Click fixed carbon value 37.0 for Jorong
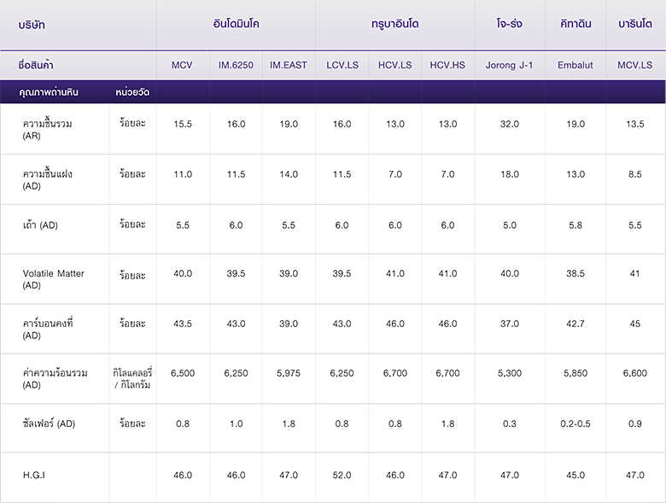 (x=510, y=324)
